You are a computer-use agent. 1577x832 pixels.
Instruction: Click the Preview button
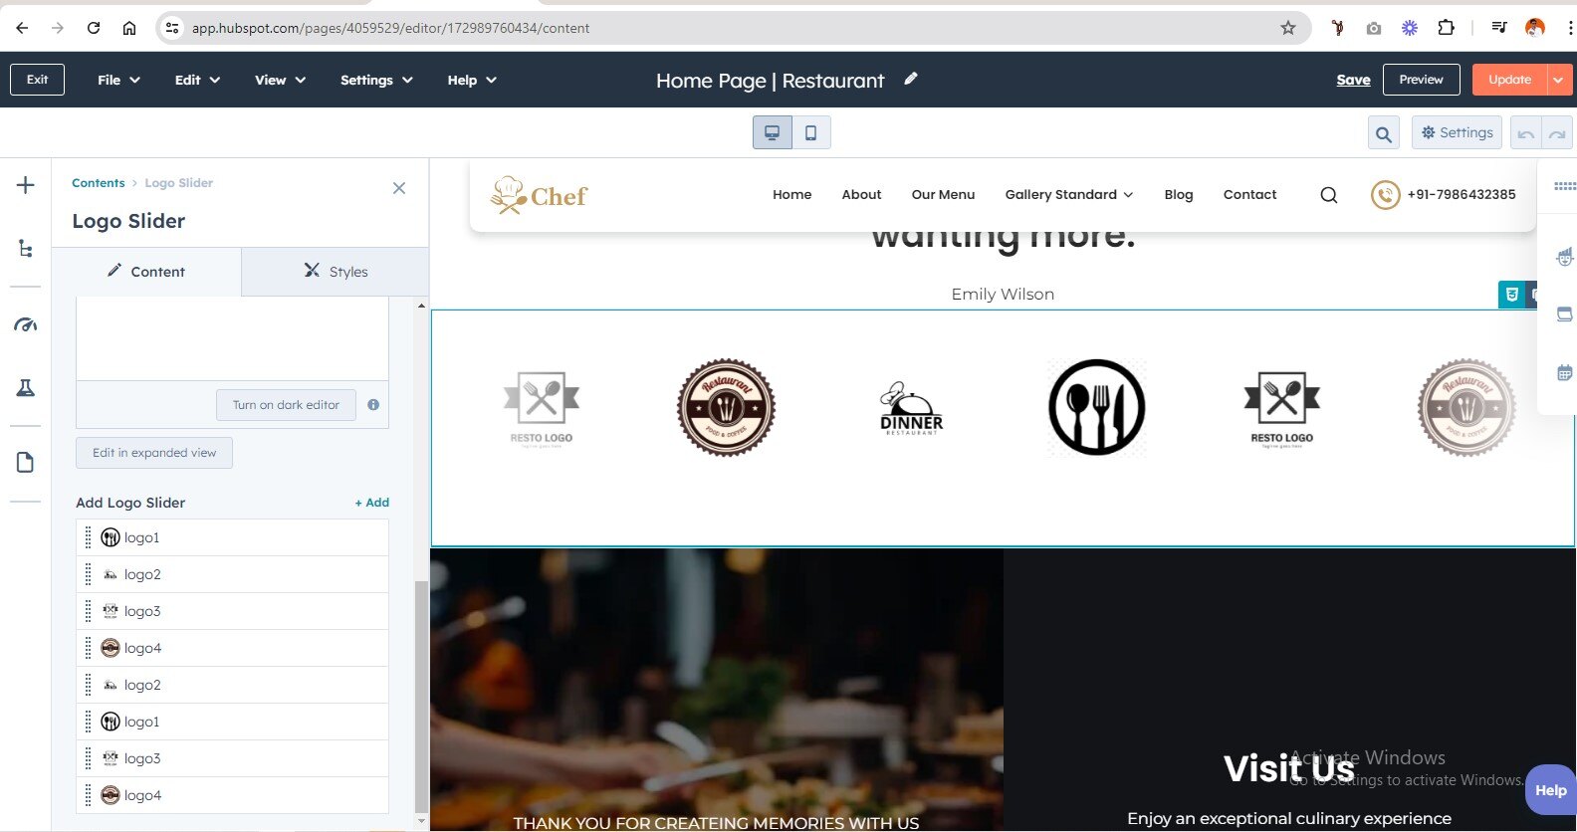(x=1421, y=80)
